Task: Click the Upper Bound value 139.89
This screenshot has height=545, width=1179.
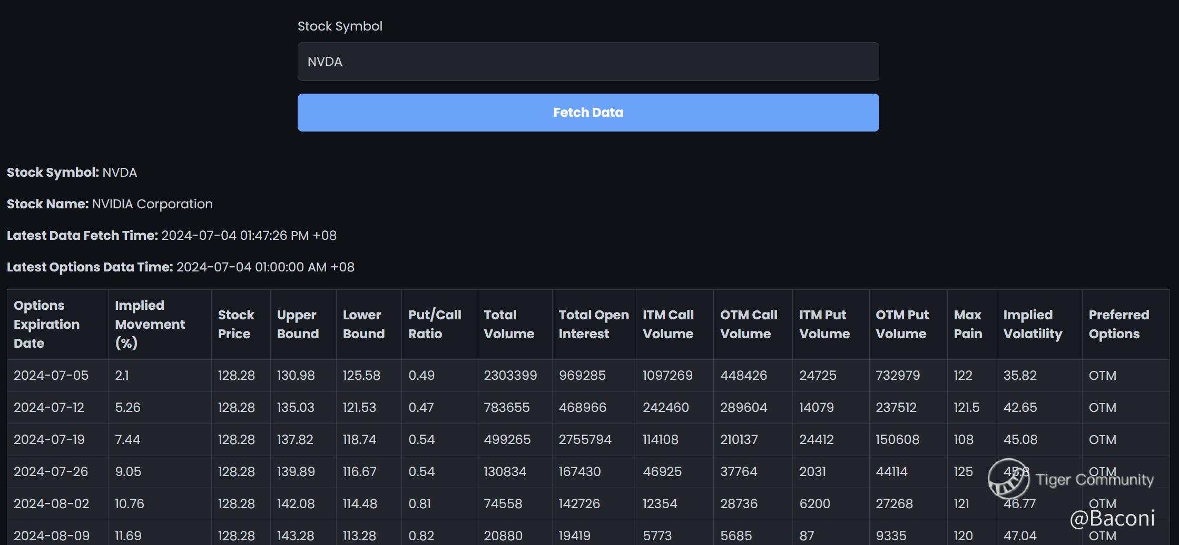Action: (296, 472)
